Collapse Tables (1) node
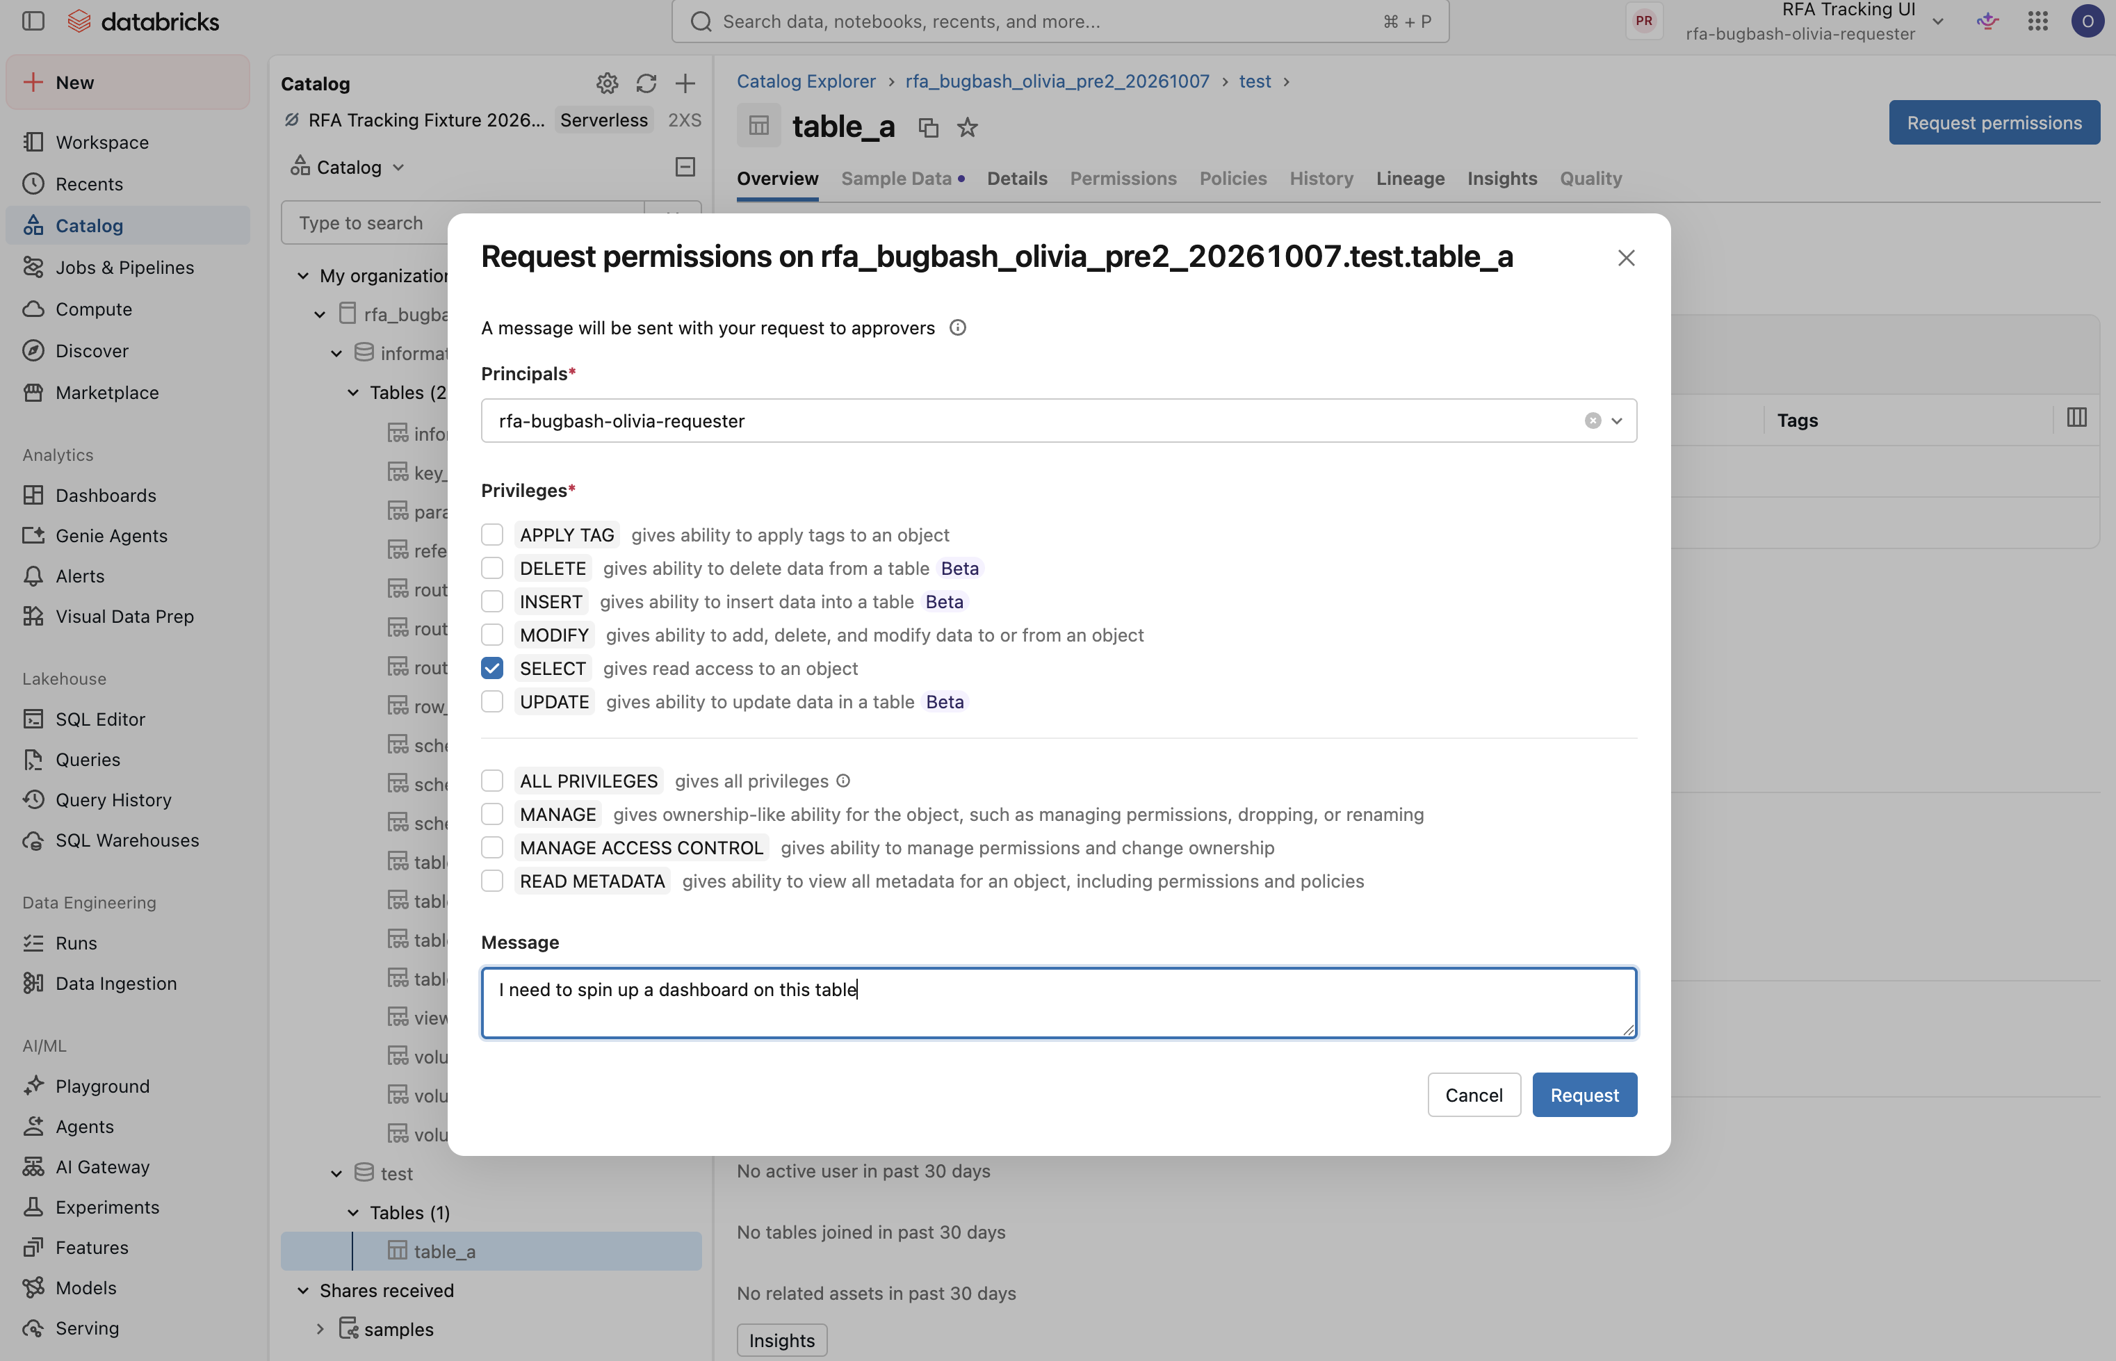The image size is (2116, 1361). (x=352, y=1212)
